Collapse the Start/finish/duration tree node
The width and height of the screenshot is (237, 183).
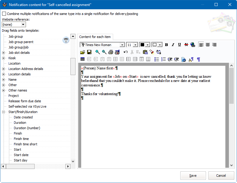(x=4, y=112)
